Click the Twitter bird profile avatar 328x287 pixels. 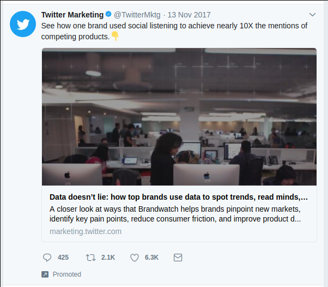pyautogui.click(x=23, y=24)
